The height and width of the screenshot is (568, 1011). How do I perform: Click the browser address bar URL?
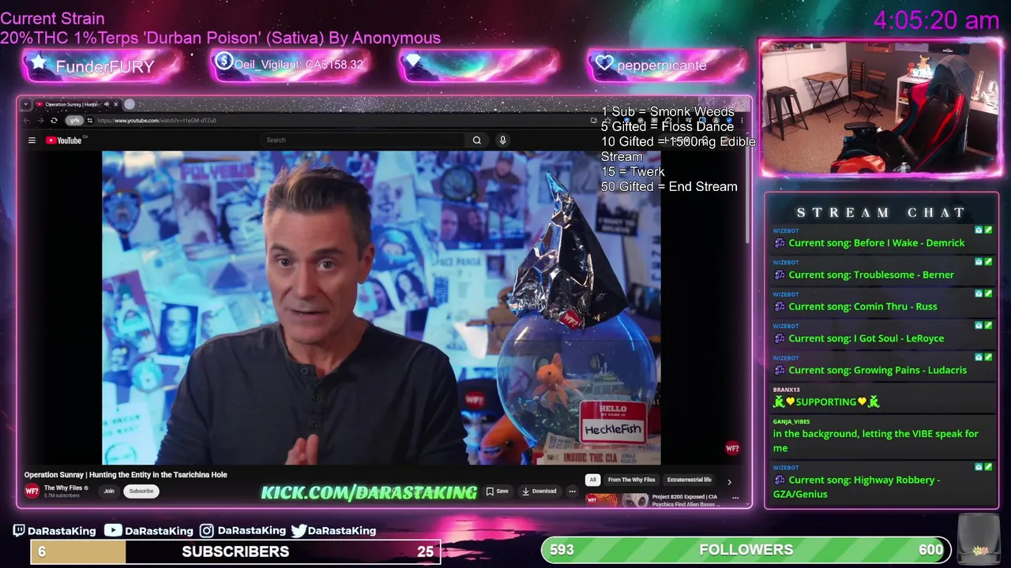[156, 121]
